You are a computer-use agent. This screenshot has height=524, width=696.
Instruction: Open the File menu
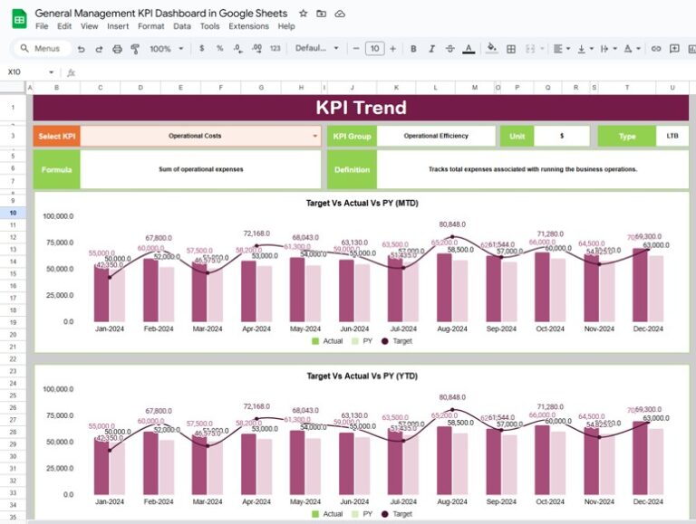pyautogui.click(x=42, y=26)
